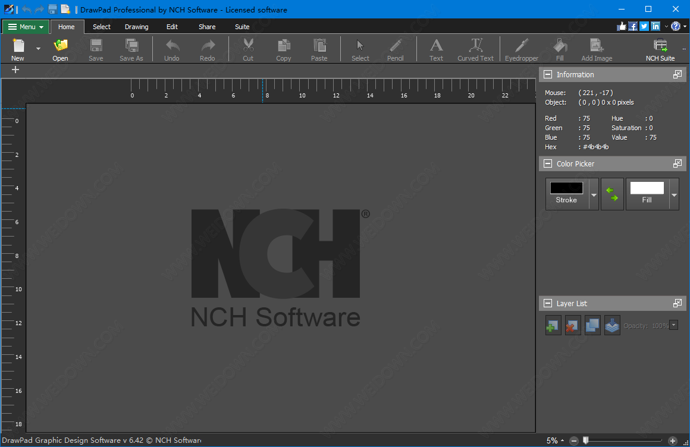Switch to the Home tab
This screenshot has height=447, width=690.
(x=67, y=27)
